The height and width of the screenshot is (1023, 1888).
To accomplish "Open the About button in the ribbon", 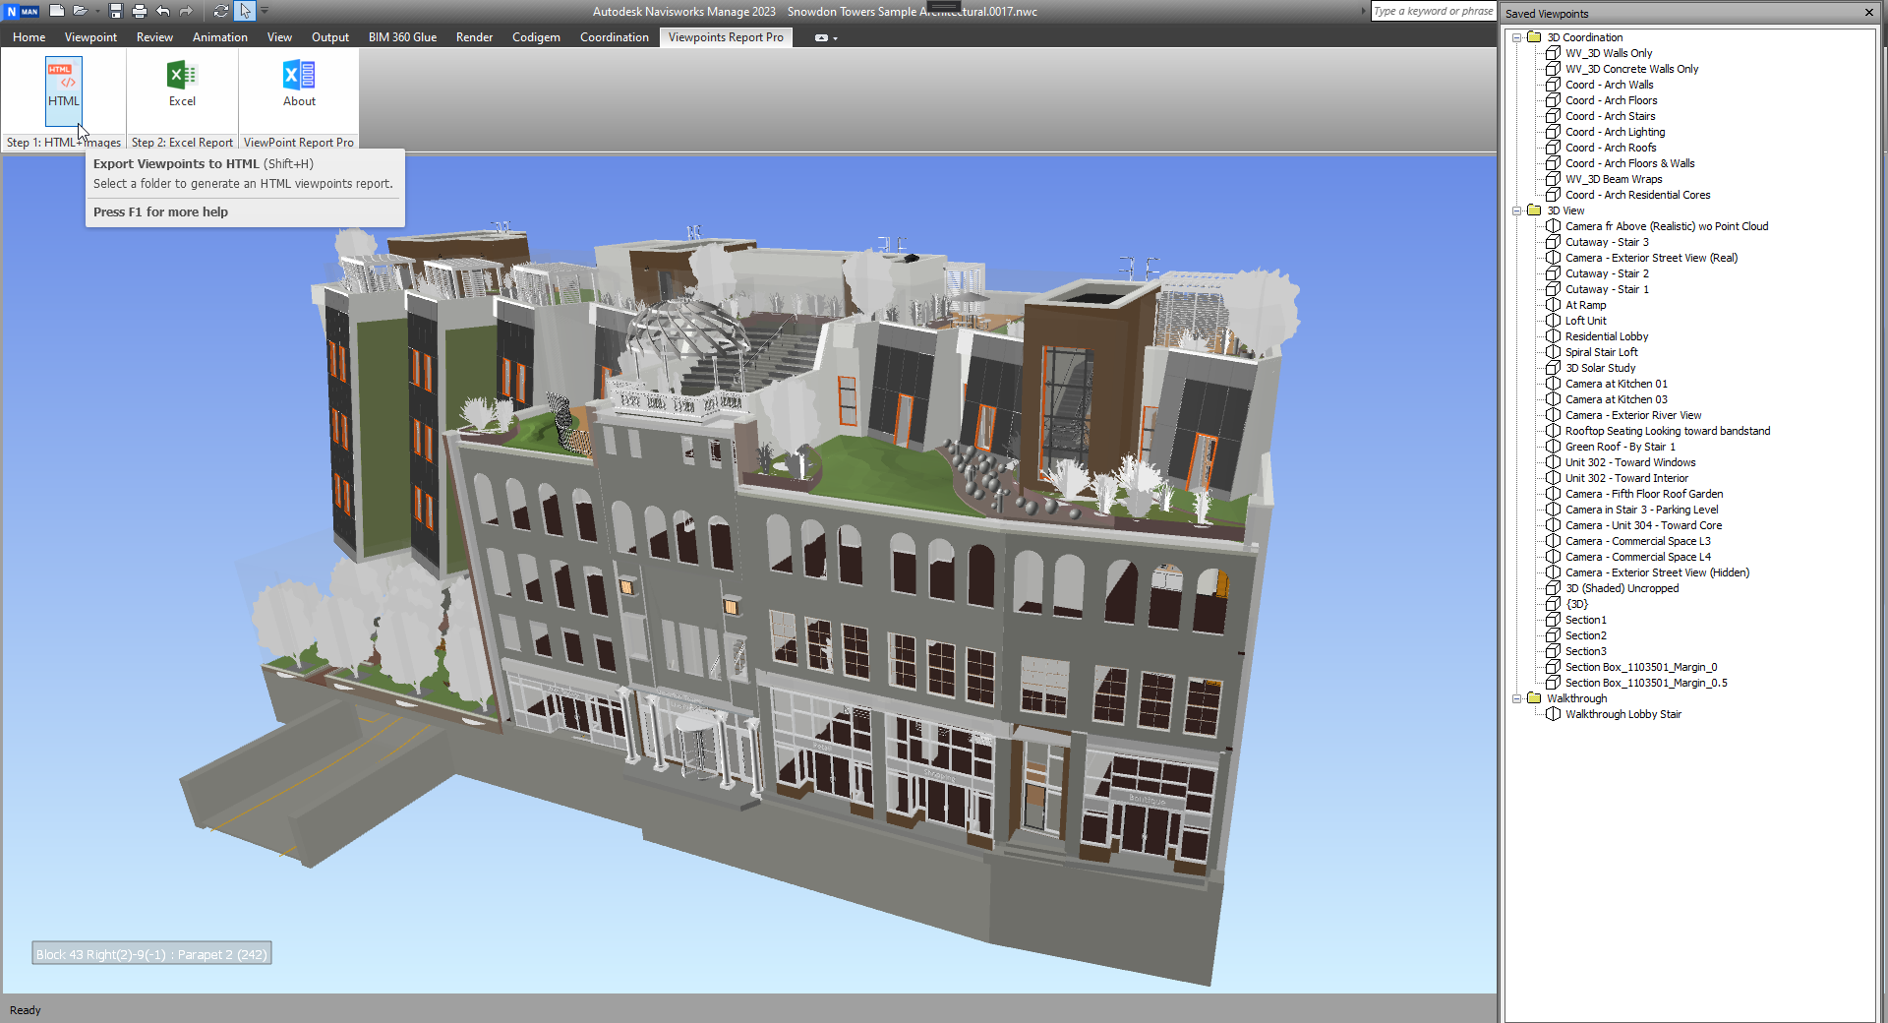I will (x=299, y=85).
